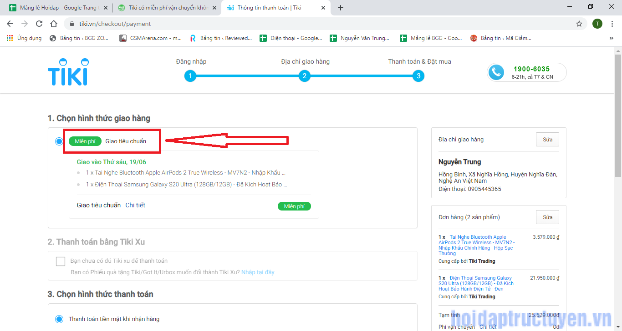Image resolution: width=622 pixels, height=331 pixels.
Task: Click the hotline phone icon
Action: pos(496,72)
